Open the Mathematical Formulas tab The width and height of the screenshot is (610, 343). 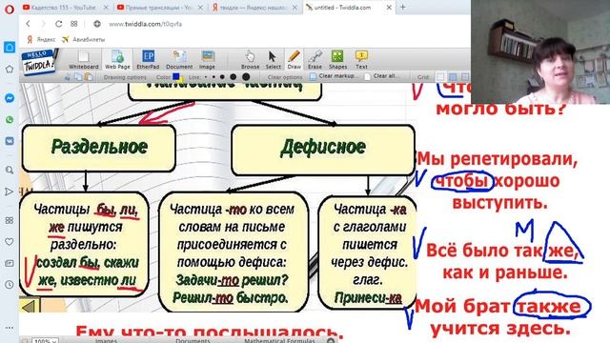coord(279,340)
